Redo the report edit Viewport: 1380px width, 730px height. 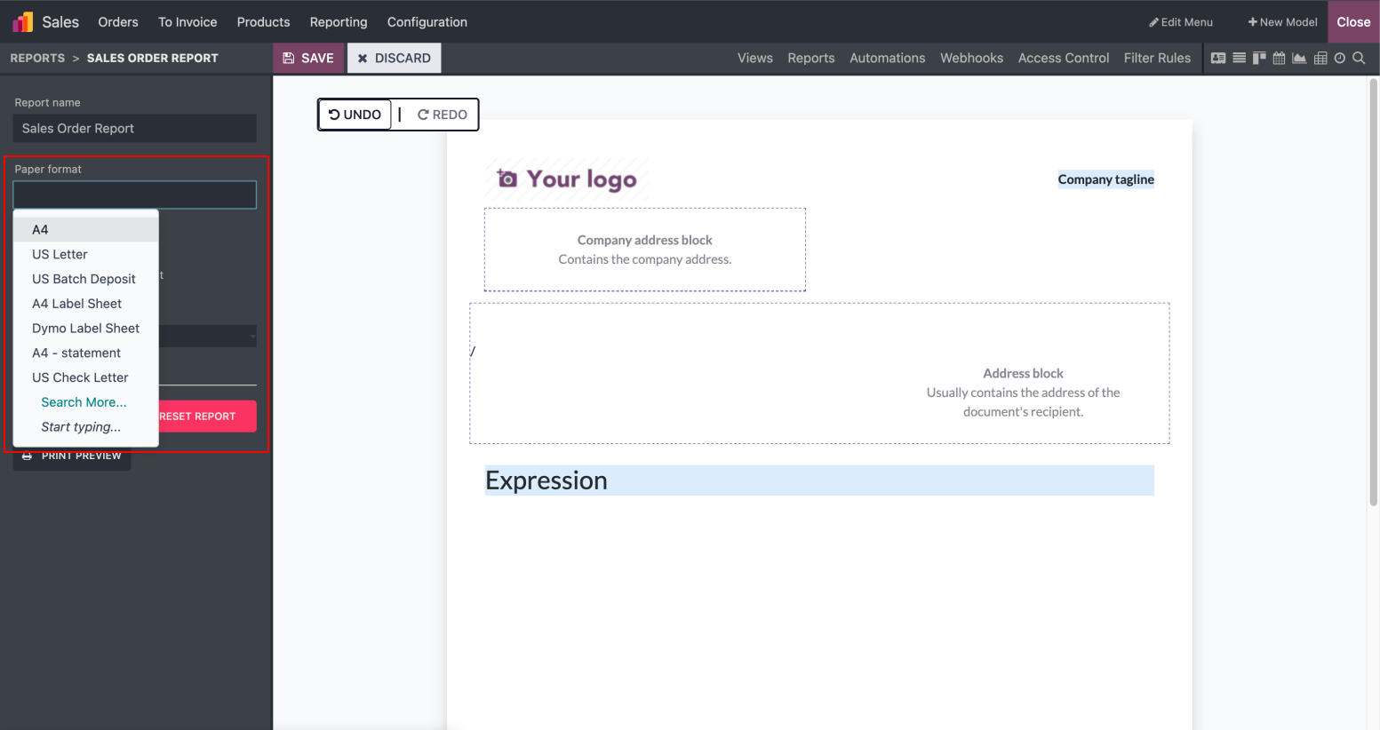443,115
